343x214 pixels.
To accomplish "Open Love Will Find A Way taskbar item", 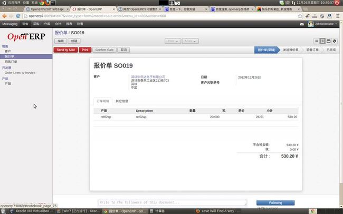I will coord(218,211).
